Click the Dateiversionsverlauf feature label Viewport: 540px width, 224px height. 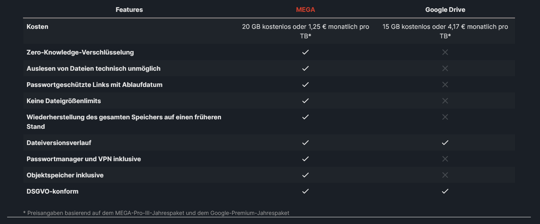[x=59, y=143]
